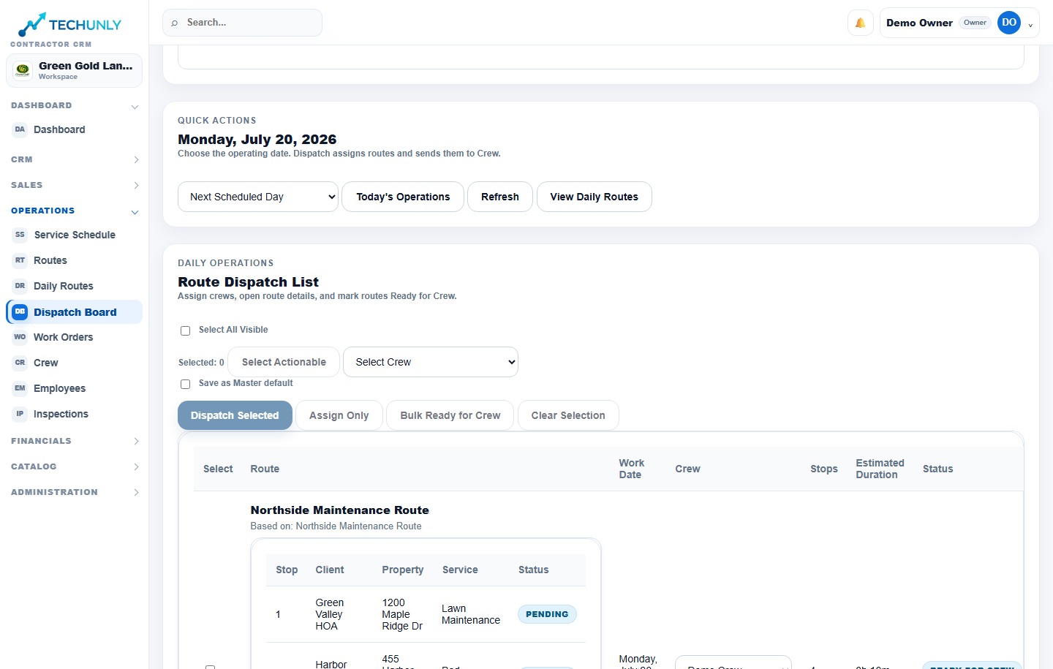This screenshot has width=1053, height=669.
Task: Click the PENDING status badge
Action: 547,614
